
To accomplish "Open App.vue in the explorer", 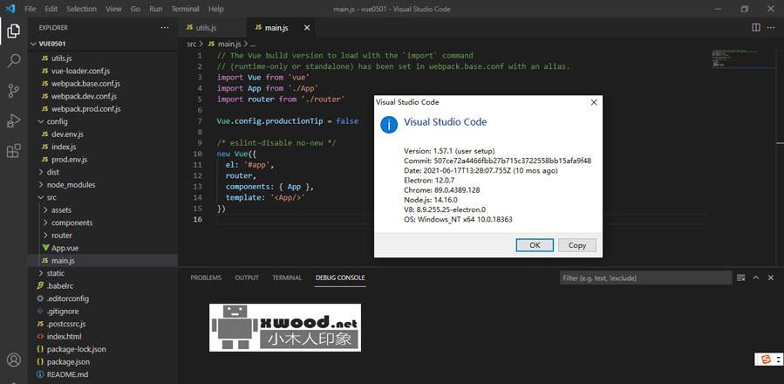I will coord(65,248).
